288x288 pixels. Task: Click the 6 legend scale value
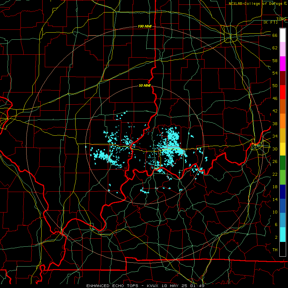click(x=276, y=224)
